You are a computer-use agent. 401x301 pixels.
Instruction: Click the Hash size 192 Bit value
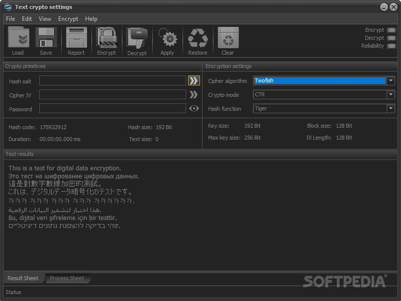(164, 127)
